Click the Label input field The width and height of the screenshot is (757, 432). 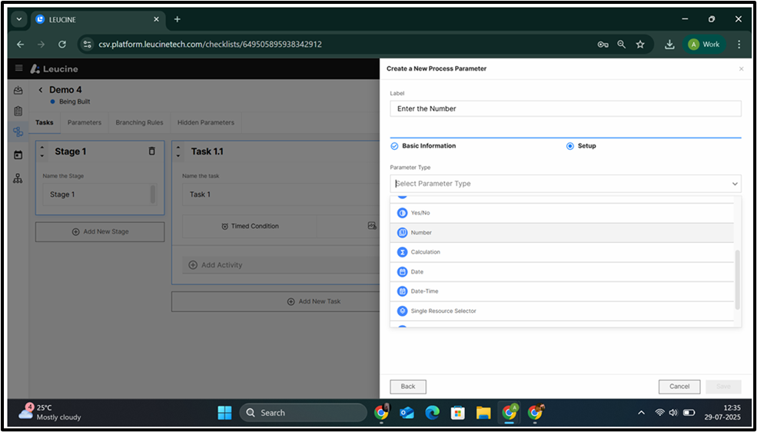pos(565,109)
